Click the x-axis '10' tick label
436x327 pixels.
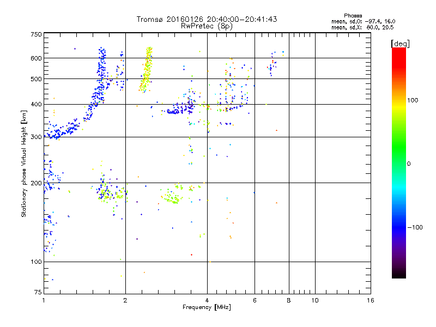(315, 300)
